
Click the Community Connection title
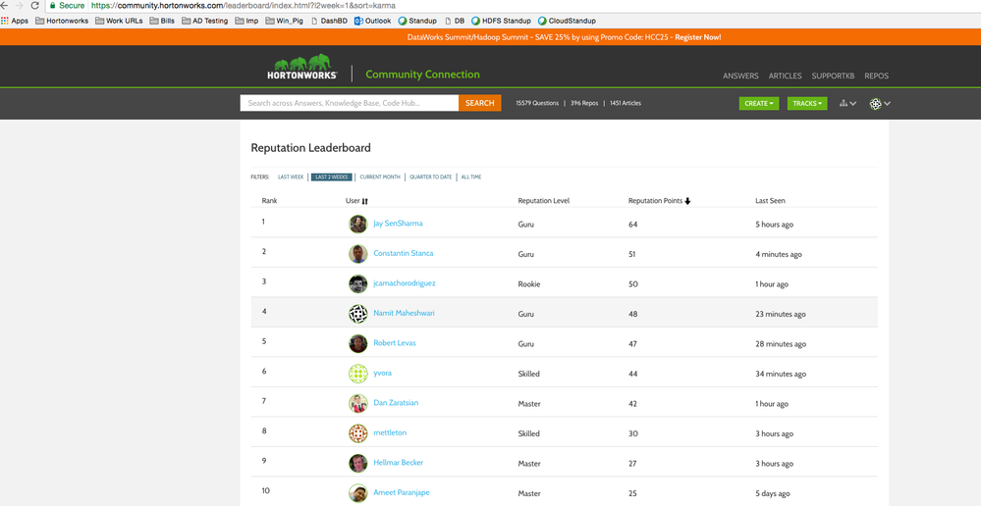click(x=423, y=75)
